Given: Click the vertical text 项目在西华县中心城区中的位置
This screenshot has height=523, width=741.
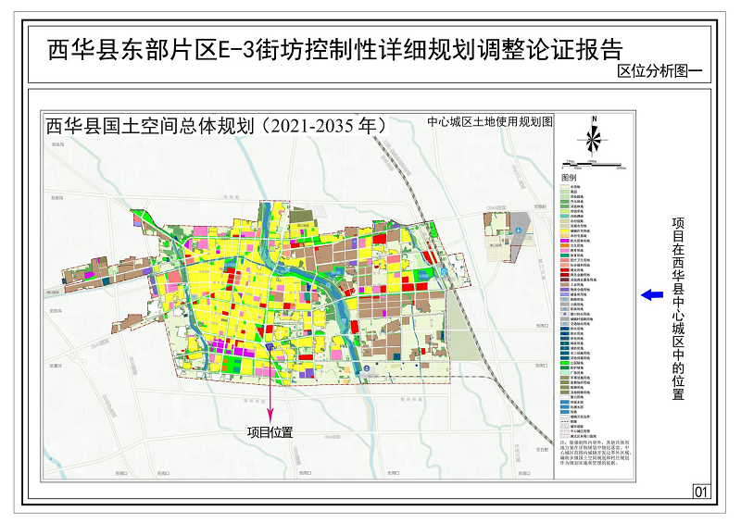Looking at the screenshot, I should 678,309.
